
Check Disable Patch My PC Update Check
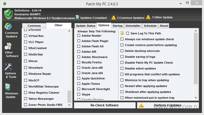coord(122,62)
